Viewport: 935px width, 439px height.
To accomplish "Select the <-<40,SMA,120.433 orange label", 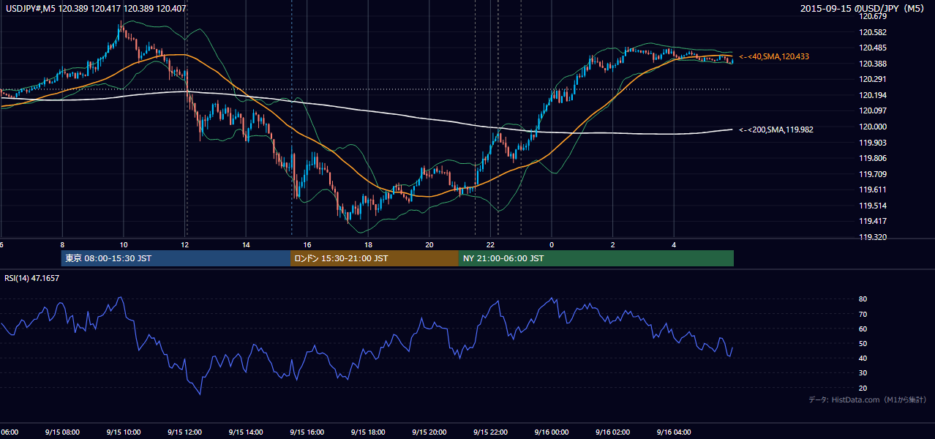I will point(774,56).
